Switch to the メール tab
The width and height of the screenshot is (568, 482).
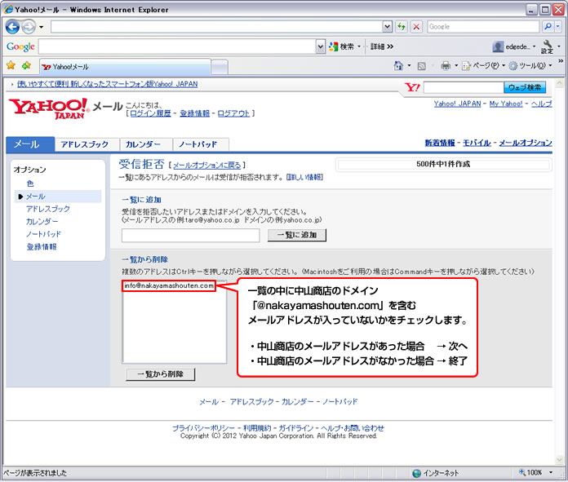point(30,144)
